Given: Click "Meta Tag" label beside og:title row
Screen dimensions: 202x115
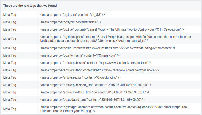Looking at the screenshot, I should click(9, 29).
